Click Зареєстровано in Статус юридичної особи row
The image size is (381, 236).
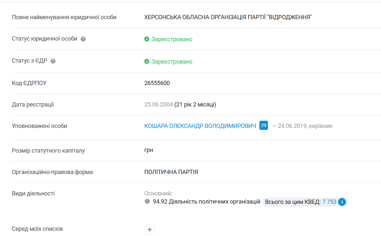click(172, 39)
